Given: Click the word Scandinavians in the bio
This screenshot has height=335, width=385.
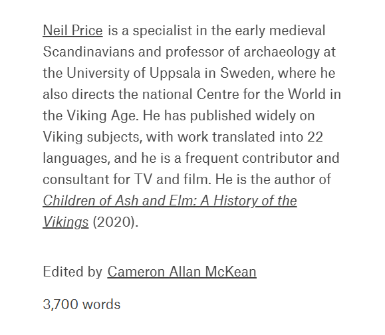Looking at the screenshot, I should click(x=88, y=52).
